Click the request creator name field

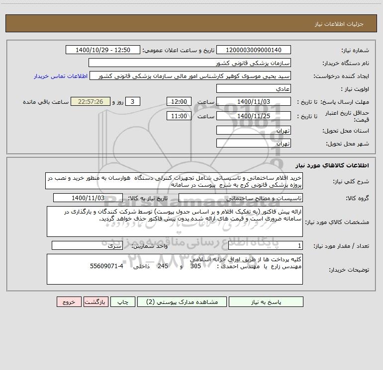pos(191,75)
